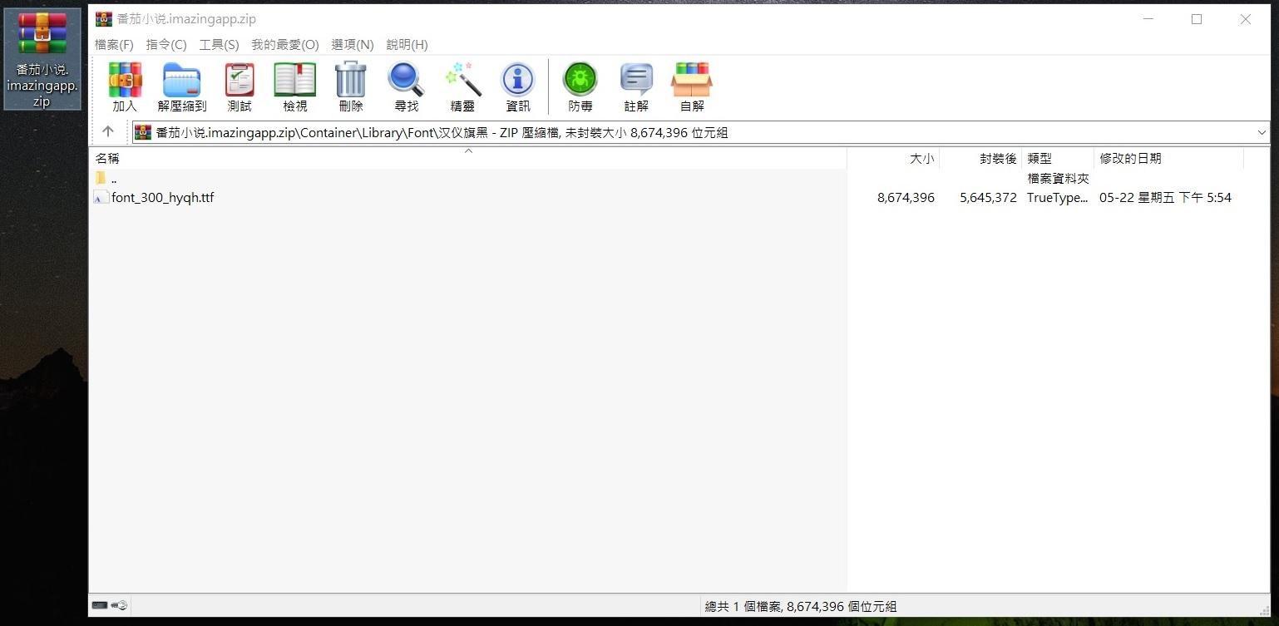Image resolution: width=1279 pixels, height=626 pixels.
Task: Open the 檔案(F) menu
Action: (114, 44)
